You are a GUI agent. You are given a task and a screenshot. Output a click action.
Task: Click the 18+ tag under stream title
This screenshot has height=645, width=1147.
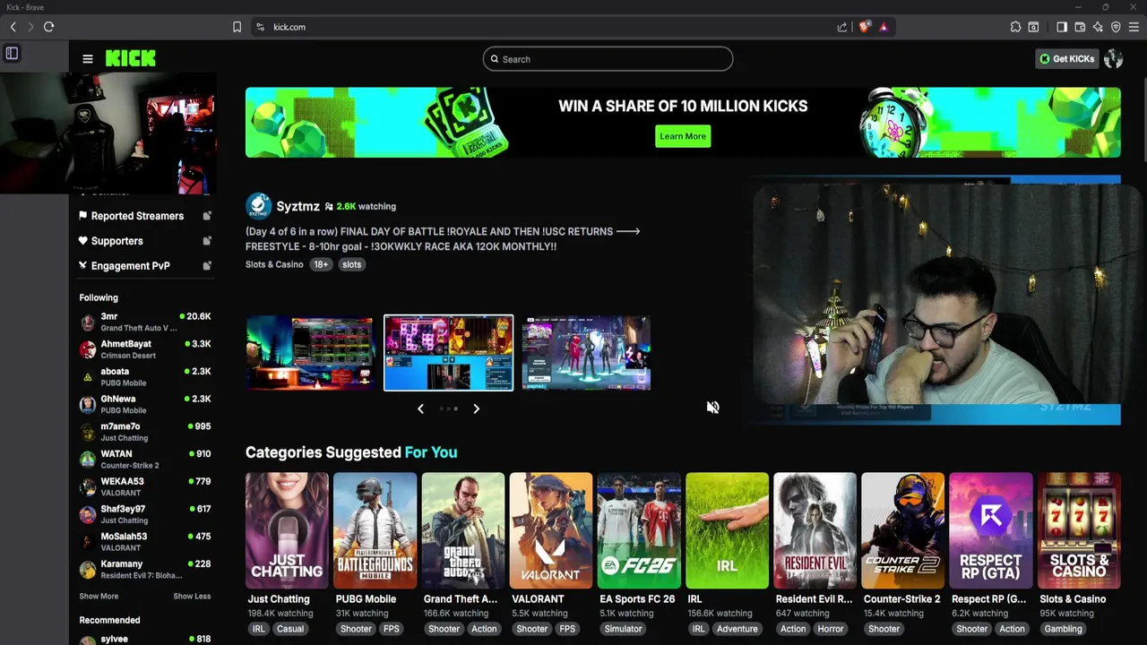(x=321, y=264)
